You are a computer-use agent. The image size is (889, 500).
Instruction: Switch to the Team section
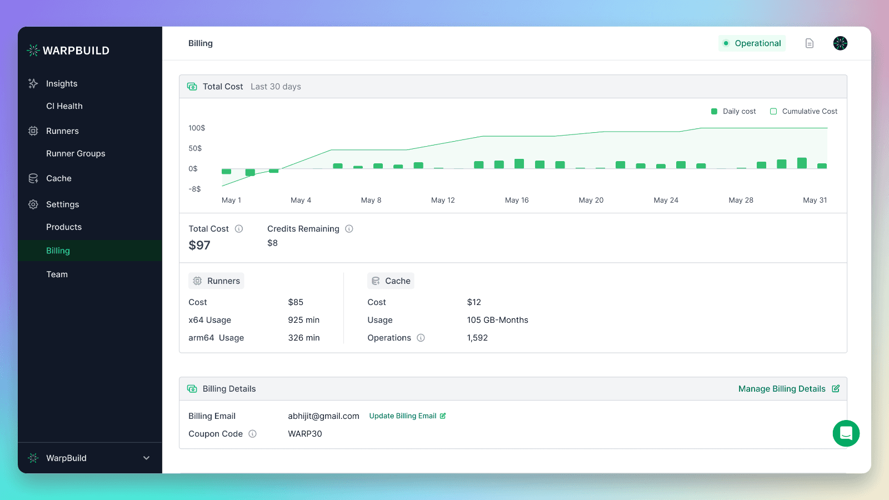57,274
